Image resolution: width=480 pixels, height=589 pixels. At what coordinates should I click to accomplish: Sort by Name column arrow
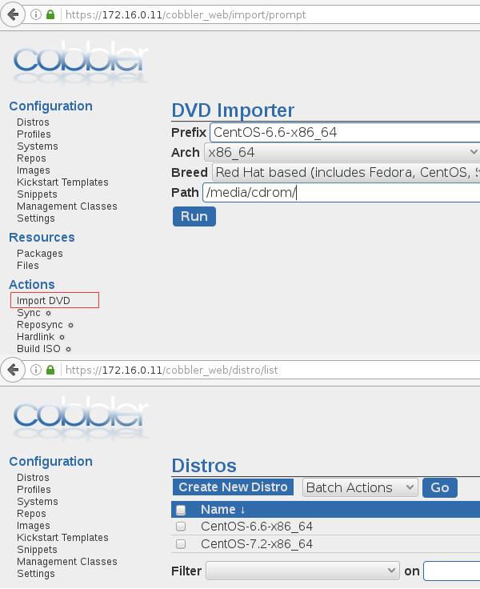pos(242,510)
